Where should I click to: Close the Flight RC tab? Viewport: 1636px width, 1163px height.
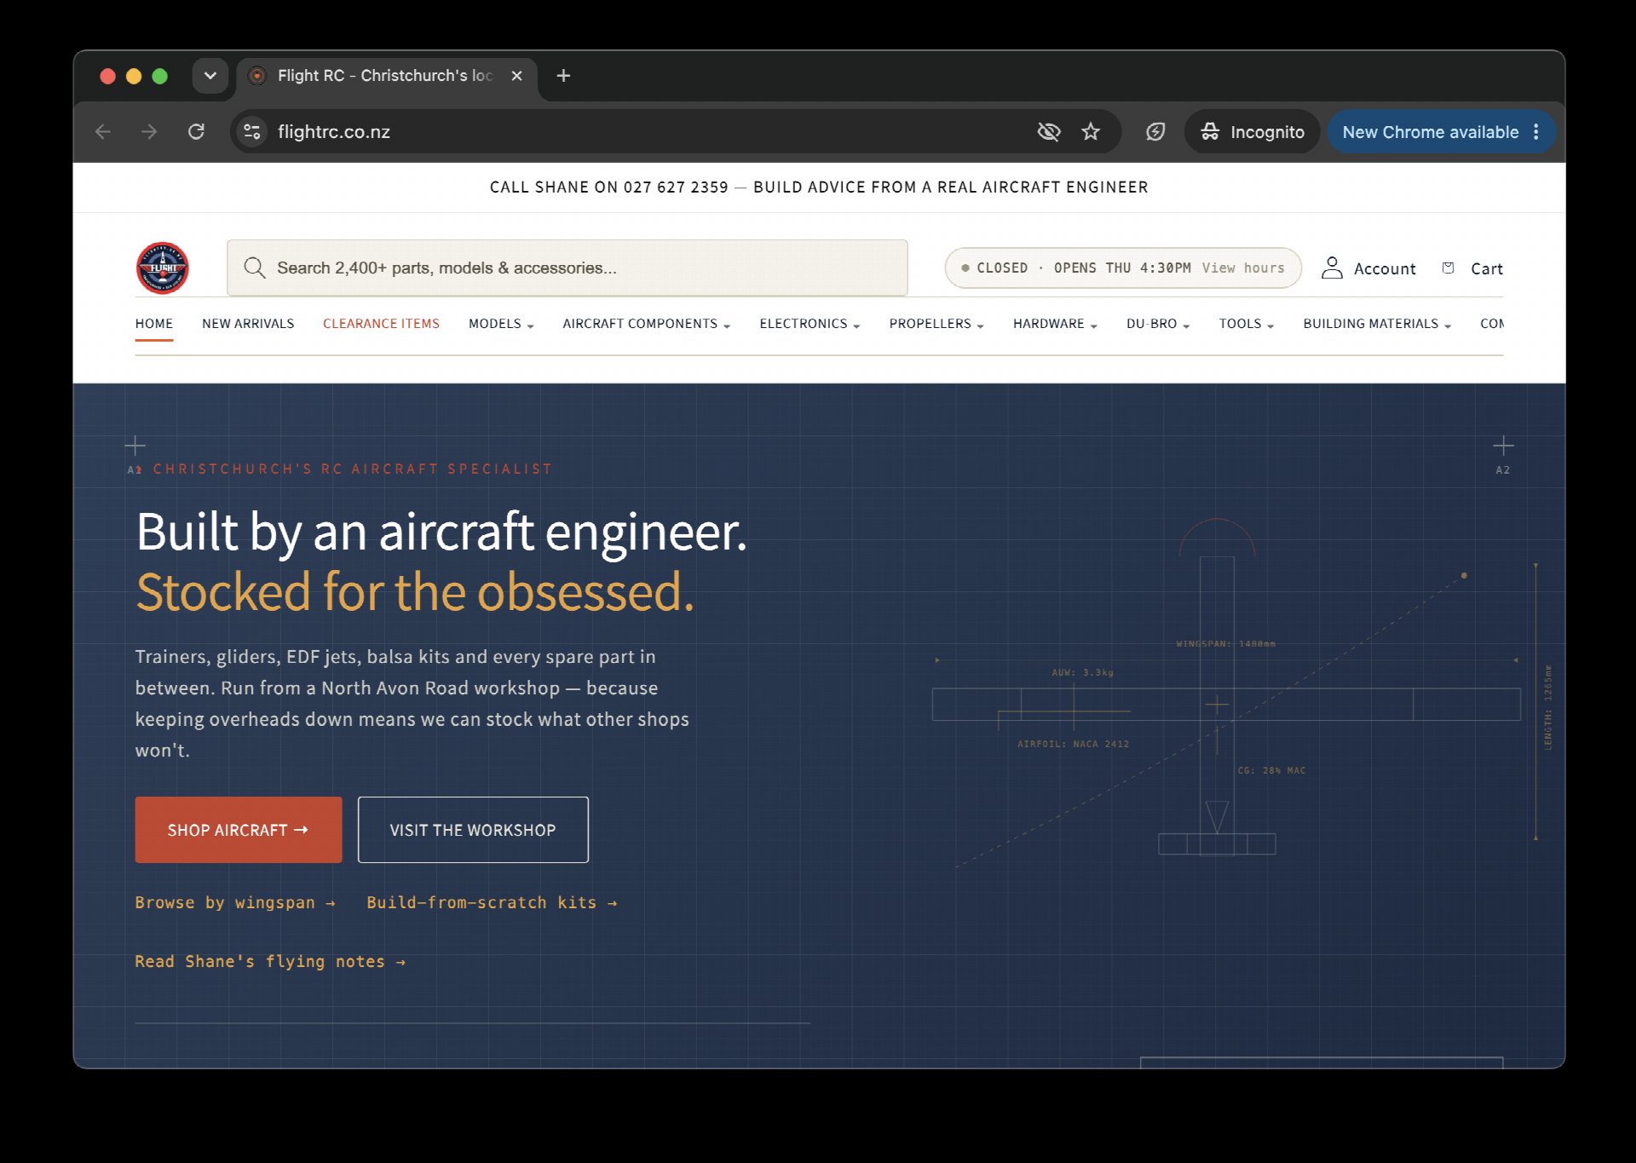pos(516,76)
